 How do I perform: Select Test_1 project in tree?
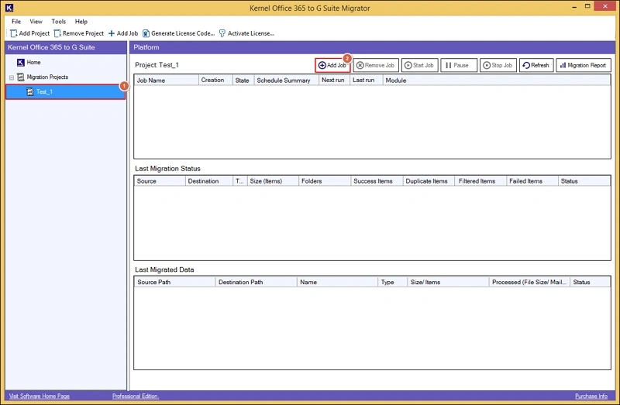tap(44, 92)
